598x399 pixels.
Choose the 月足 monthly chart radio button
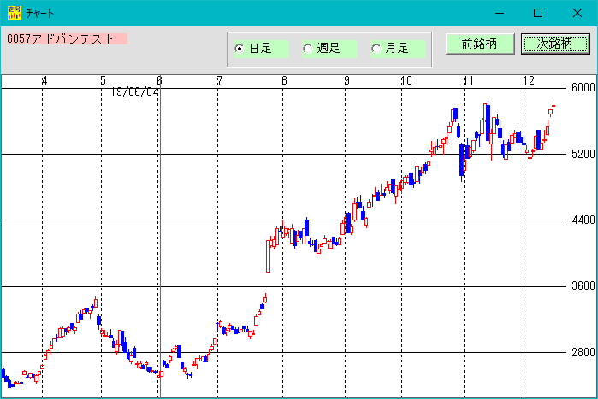[376, 49]
